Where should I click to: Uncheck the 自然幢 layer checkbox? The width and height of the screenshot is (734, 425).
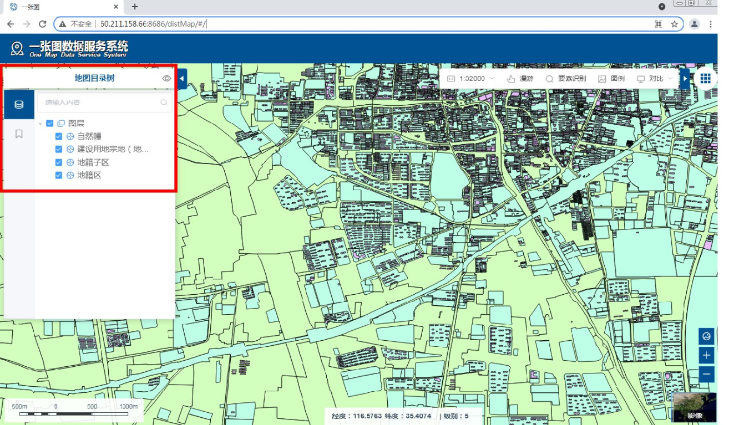59,136
